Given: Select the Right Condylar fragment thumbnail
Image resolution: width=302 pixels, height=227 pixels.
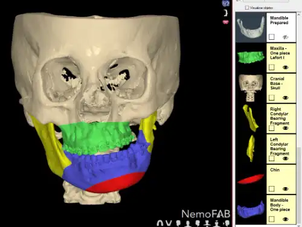Looking at the screenshot, I should click(251, 118).
